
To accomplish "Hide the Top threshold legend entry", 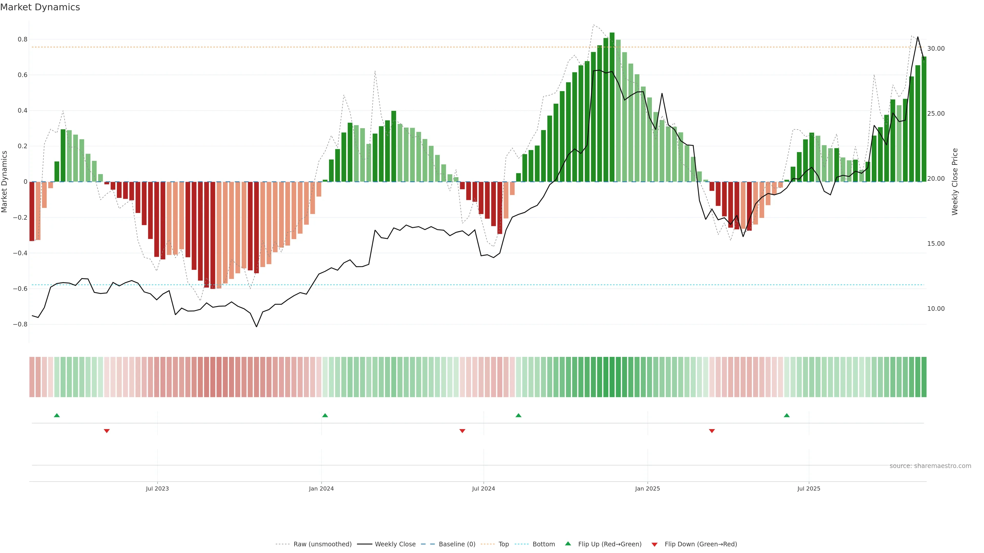I will coord(504,544).
